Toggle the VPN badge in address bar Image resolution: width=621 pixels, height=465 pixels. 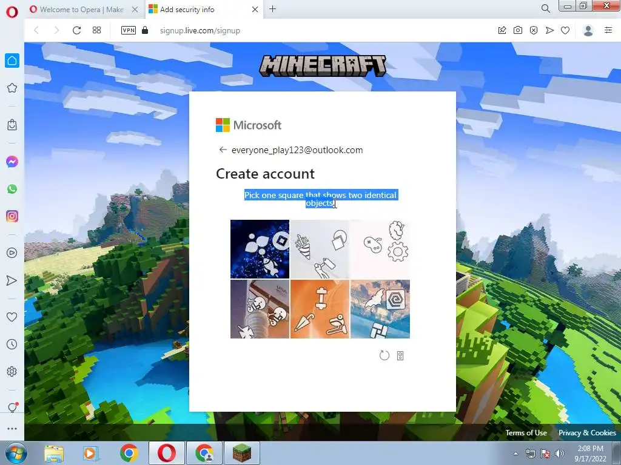129,30
